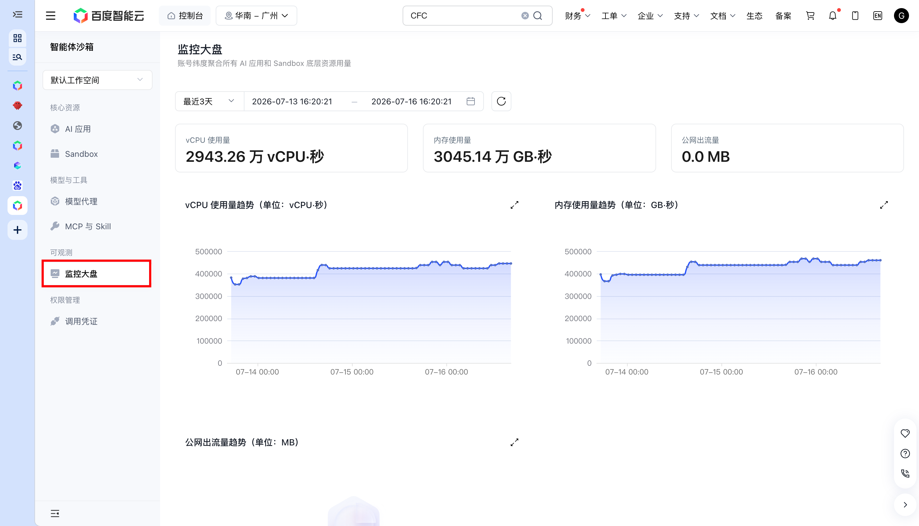919x526 pixels.
Task: Open the 备案 link in header
Action: coord(783,16)
